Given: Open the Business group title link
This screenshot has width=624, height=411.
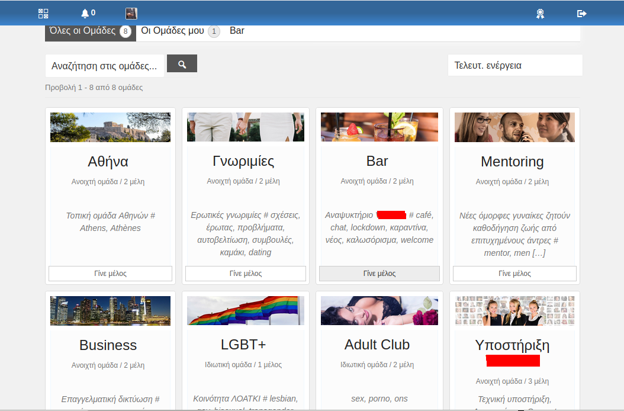Looking at the screenshot, I should coord(108,345).
